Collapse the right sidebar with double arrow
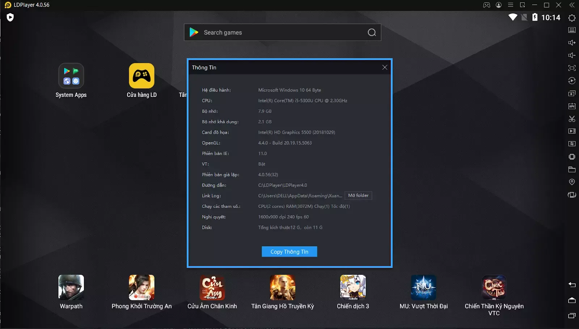The image size is (579, 329). click(x=572, y=5)
